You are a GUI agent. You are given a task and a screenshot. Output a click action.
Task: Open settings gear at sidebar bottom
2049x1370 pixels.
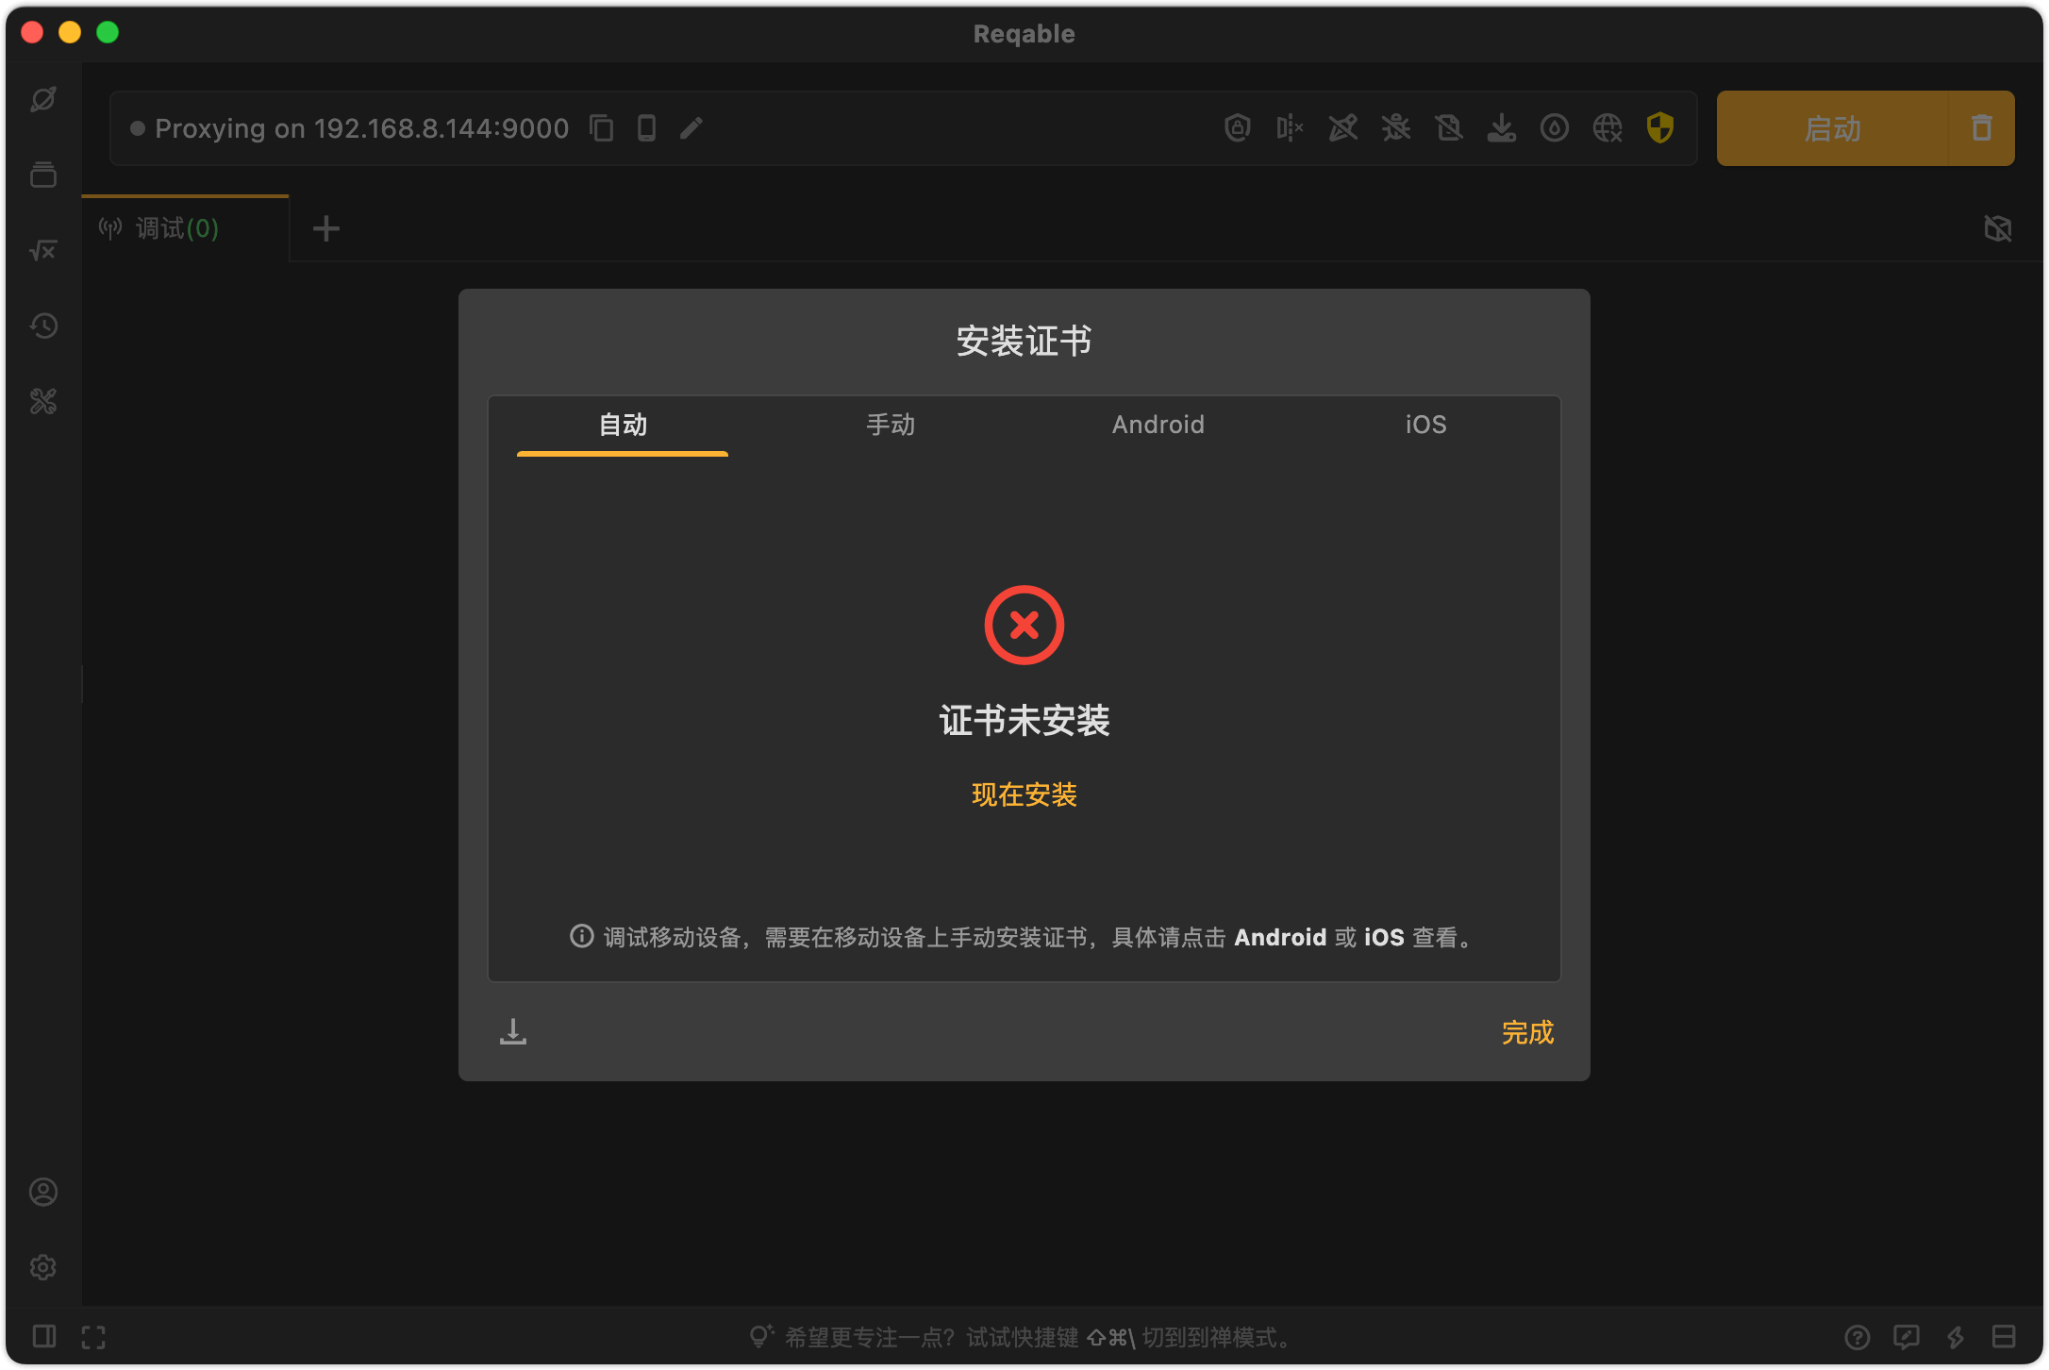tap(42, 1267)
